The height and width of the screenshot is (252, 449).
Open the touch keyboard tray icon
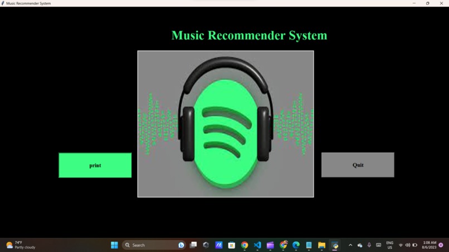[379, 245]
